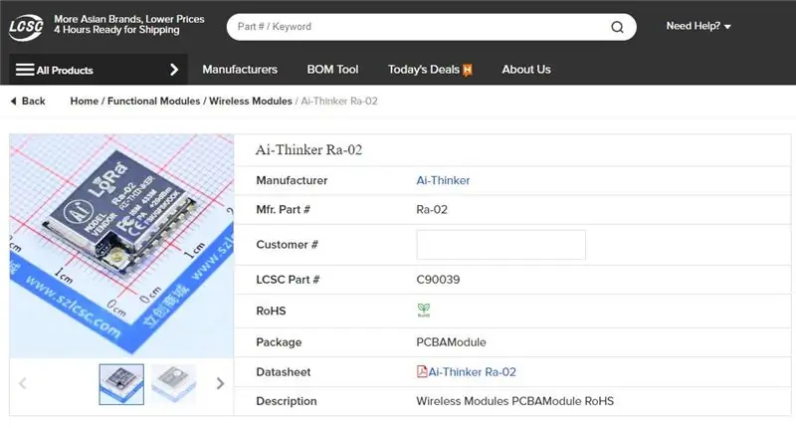Click the search magnifier icon
796x428 pixels.
[x=617, y=27]
